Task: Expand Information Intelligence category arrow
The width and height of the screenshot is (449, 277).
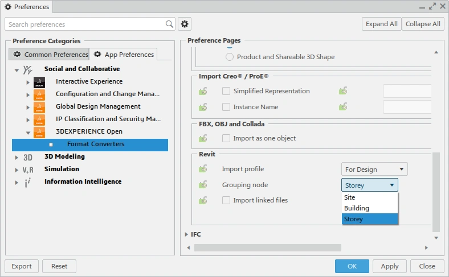Action: point(17,183)
